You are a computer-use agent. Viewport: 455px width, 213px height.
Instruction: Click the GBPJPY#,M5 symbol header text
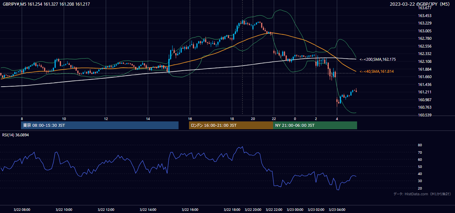46,4
